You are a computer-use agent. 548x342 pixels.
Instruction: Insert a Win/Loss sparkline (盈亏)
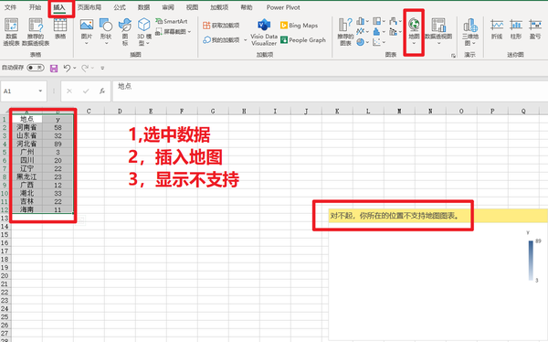click(535, 28)
